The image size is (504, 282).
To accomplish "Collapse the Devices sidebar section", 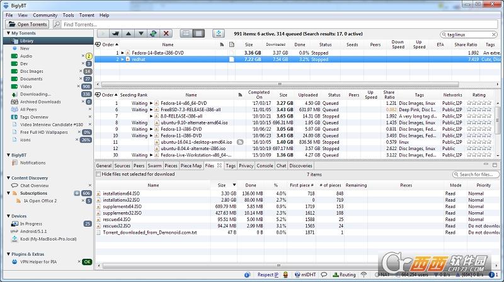I will click(8, 215).
